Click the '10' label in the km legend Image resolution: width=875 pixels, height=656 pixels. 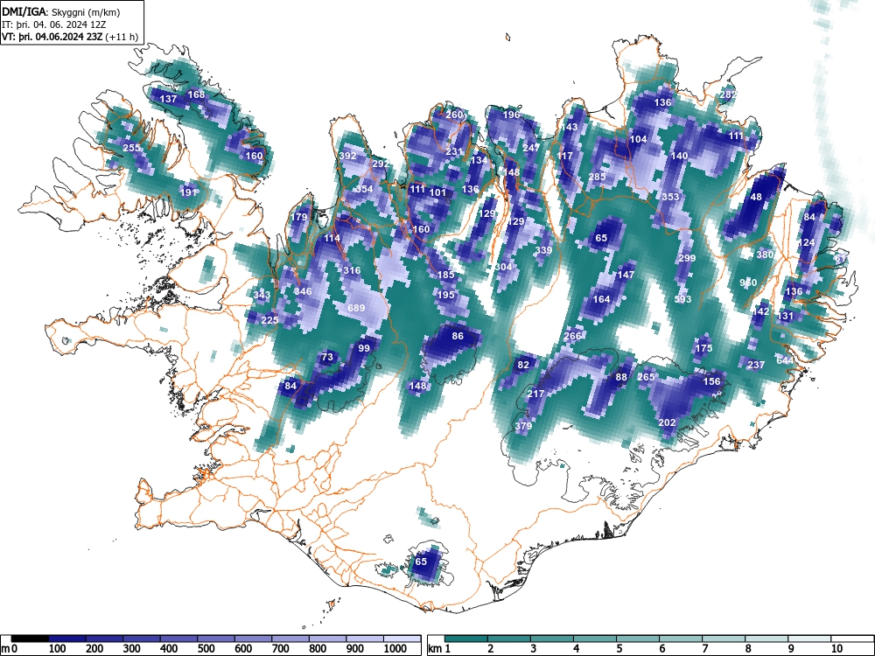(836, 648)
